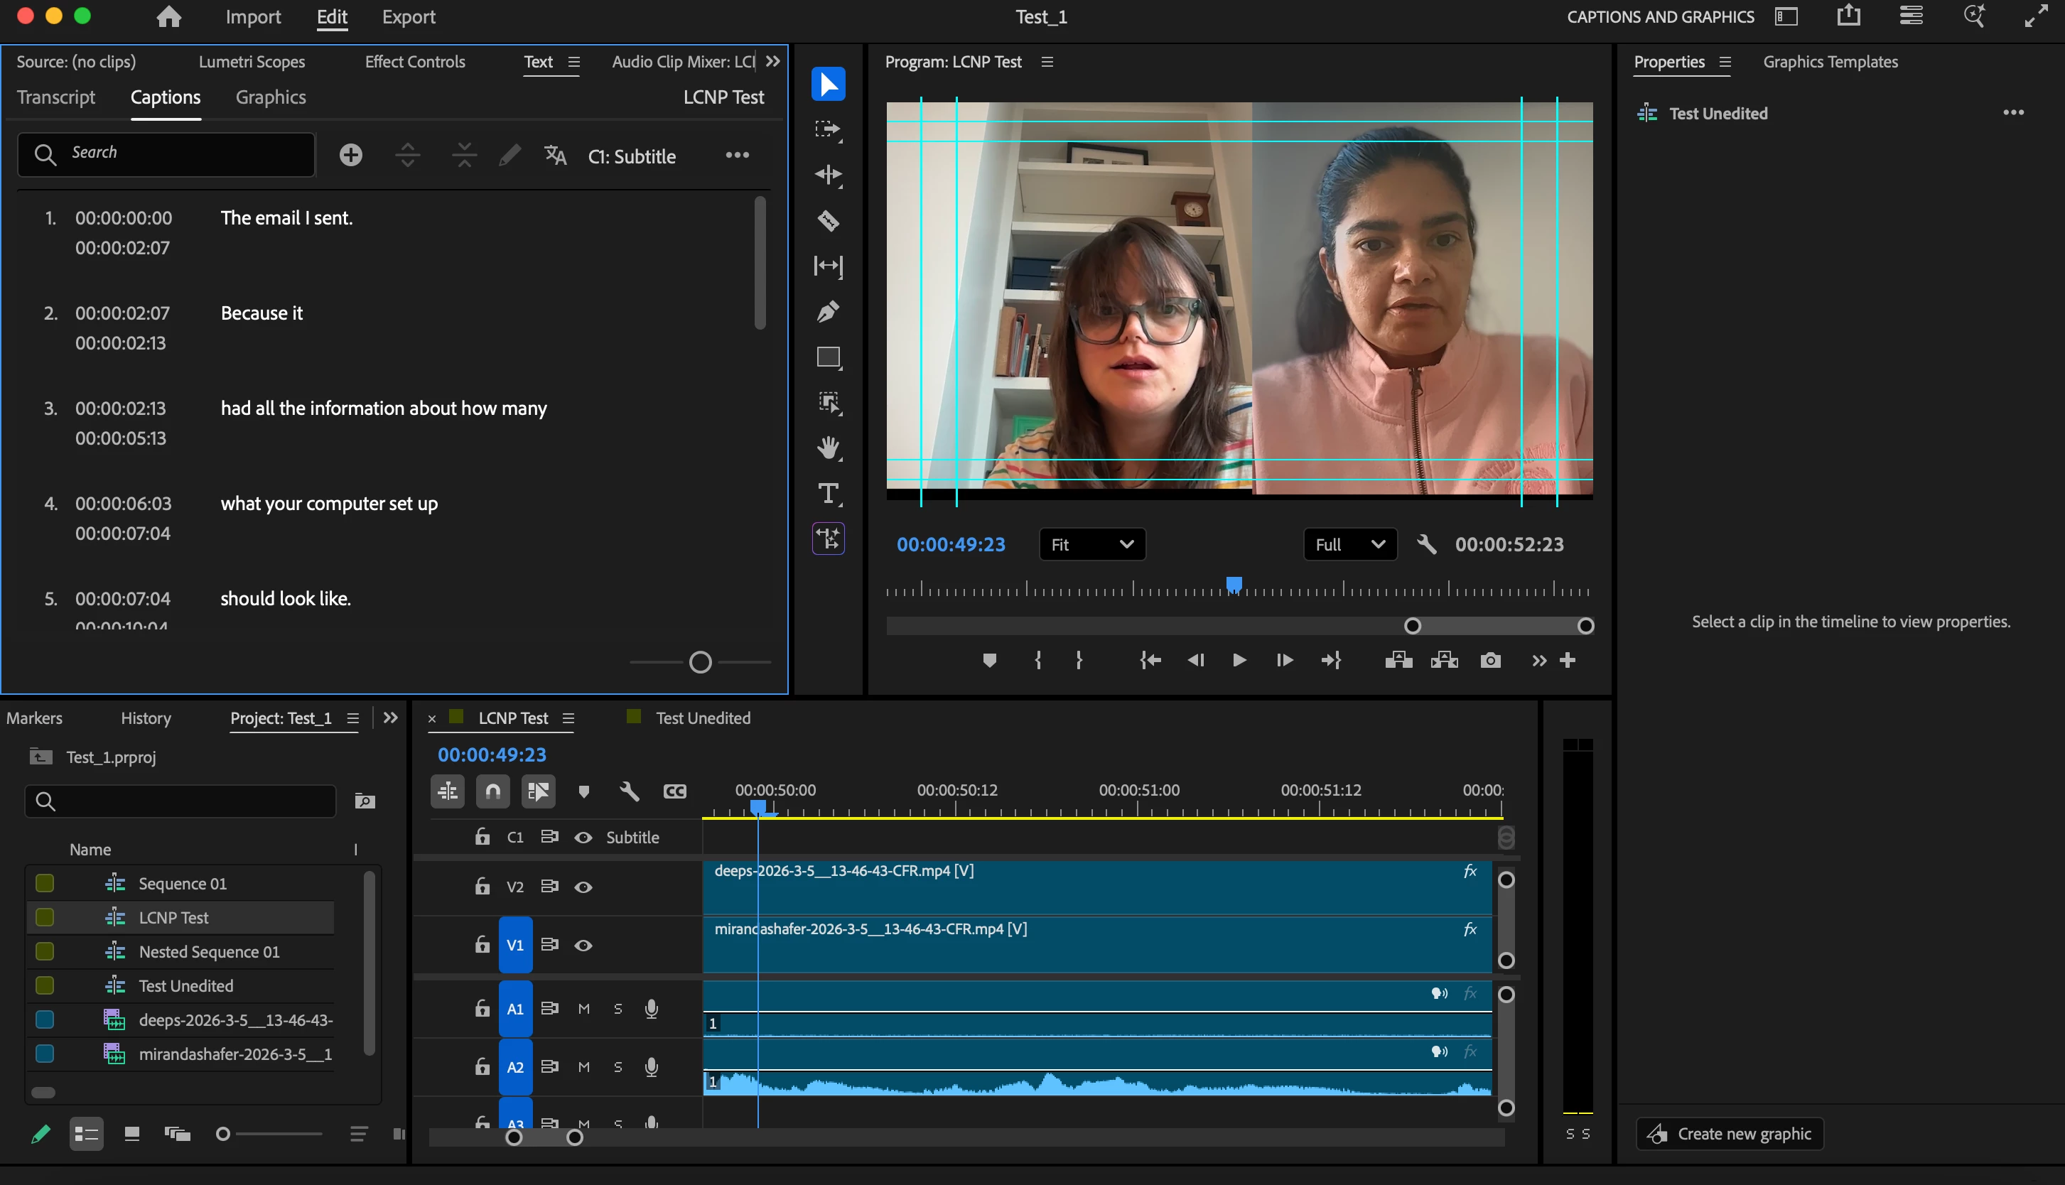Click the Translate captions icon
2065x1185 pixels.
tap(555, 156)
